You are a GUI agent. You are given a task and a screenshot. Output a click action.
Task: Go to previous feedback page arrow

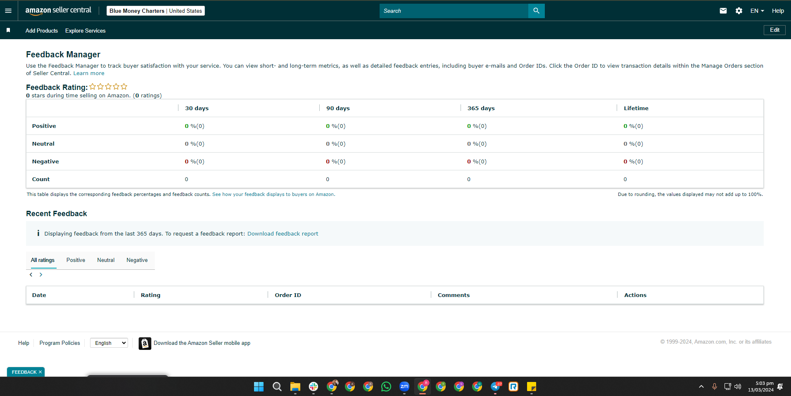31,274
